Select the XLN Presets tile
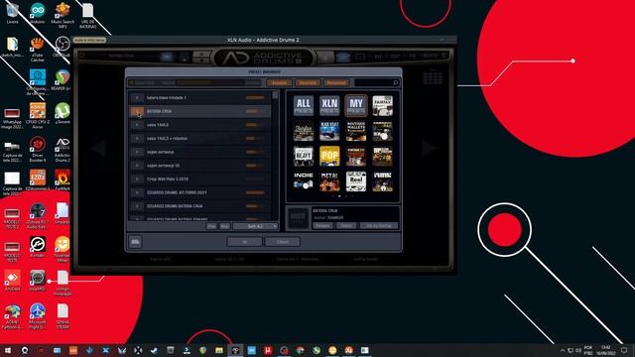635x357 pixels. pos(329,106)
